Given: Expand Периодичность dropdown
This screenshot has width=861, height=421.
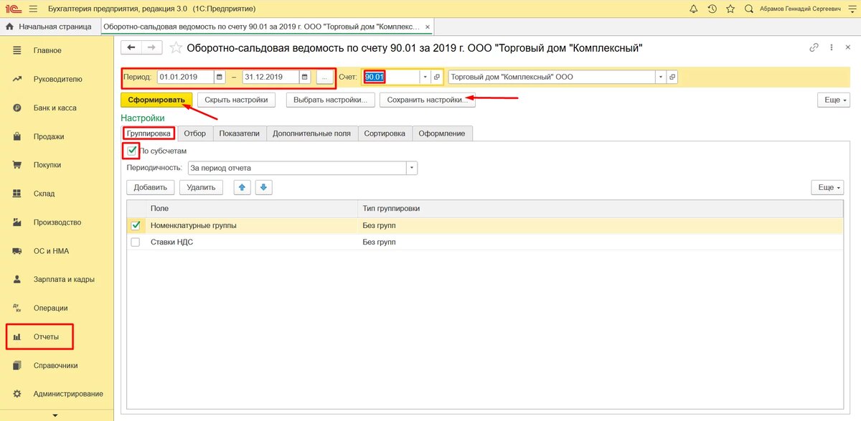Looking at the screenshot, I should (412, 168).
